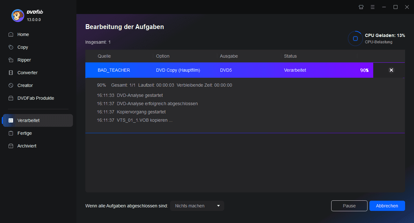Click the Quelle column header
Screen dimensions: 414x223
[x=104, y=56]
